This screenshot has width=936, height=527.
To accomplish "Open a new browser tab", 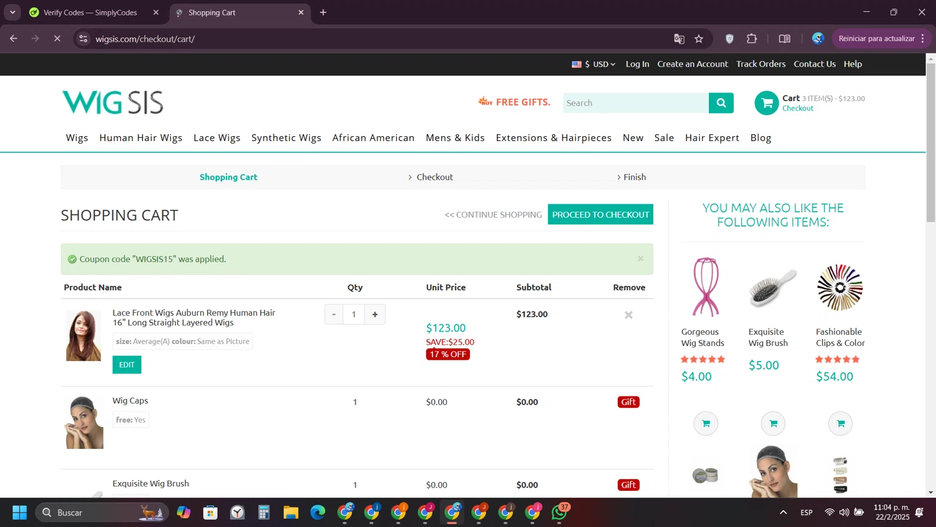I will coord(323,12).
